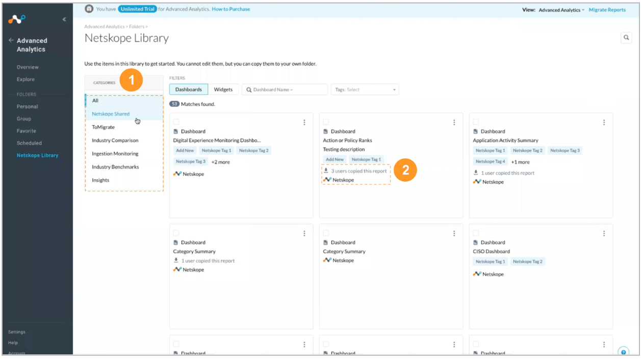Open the Tags Select dropdown
This screenshot has width=642, height=359.
click(x=365, y=90)
